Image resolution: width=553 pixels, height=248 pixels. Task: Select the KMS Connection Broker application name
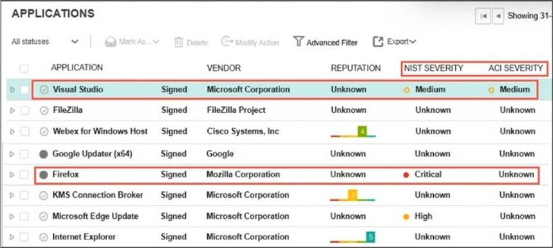98,195
